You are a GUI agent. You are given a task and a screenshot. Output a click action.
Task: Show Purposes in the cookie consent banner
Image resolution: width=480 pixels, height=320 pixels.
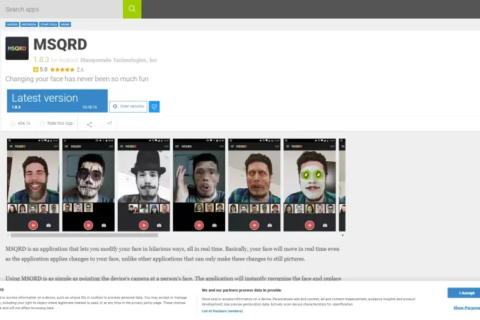(x=466, y=308)
